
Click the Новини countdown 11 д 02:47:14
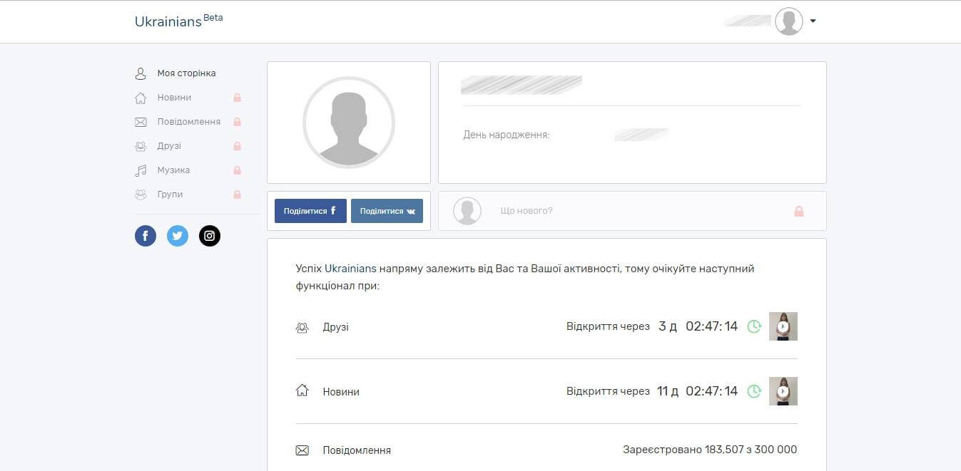[x=697, y=391]
